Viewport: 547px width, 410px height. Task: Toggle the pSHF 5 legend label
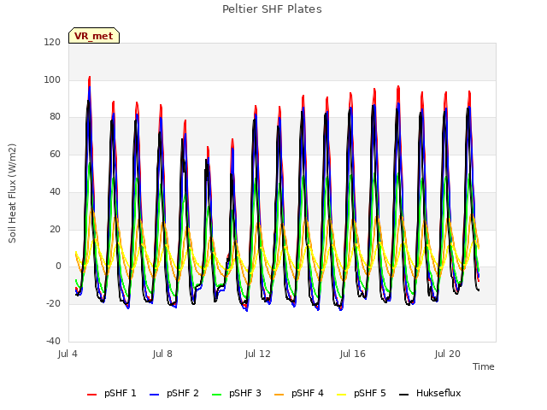coord(370,393)
